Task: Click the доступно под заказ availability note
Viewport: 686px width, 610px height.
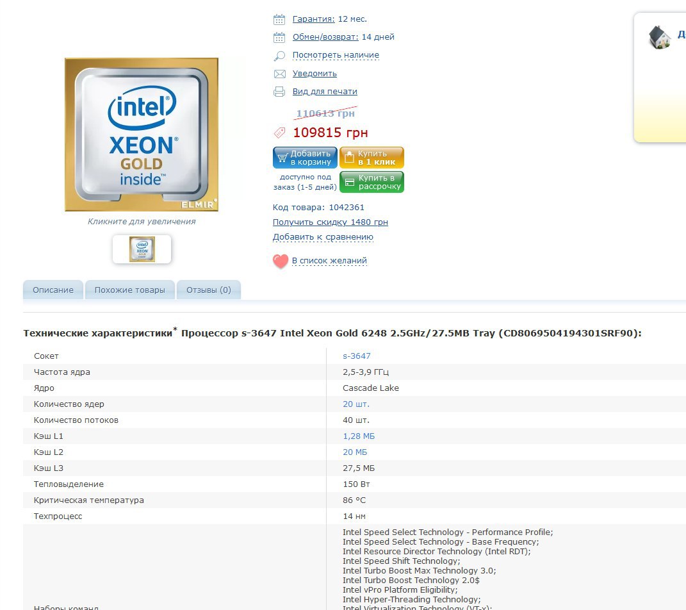Action: pyautogui.click(x=305, y=182)
